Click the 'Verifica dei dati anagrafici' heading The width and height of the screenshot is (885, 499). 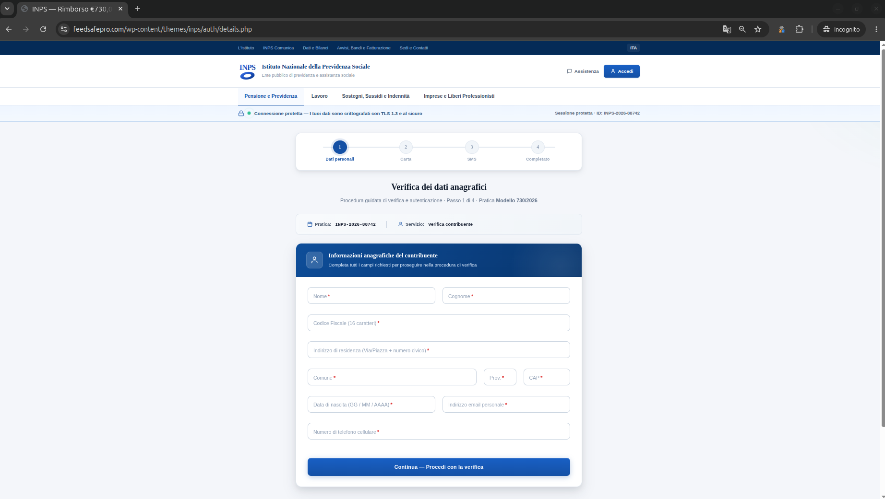[x=439, y=187]
